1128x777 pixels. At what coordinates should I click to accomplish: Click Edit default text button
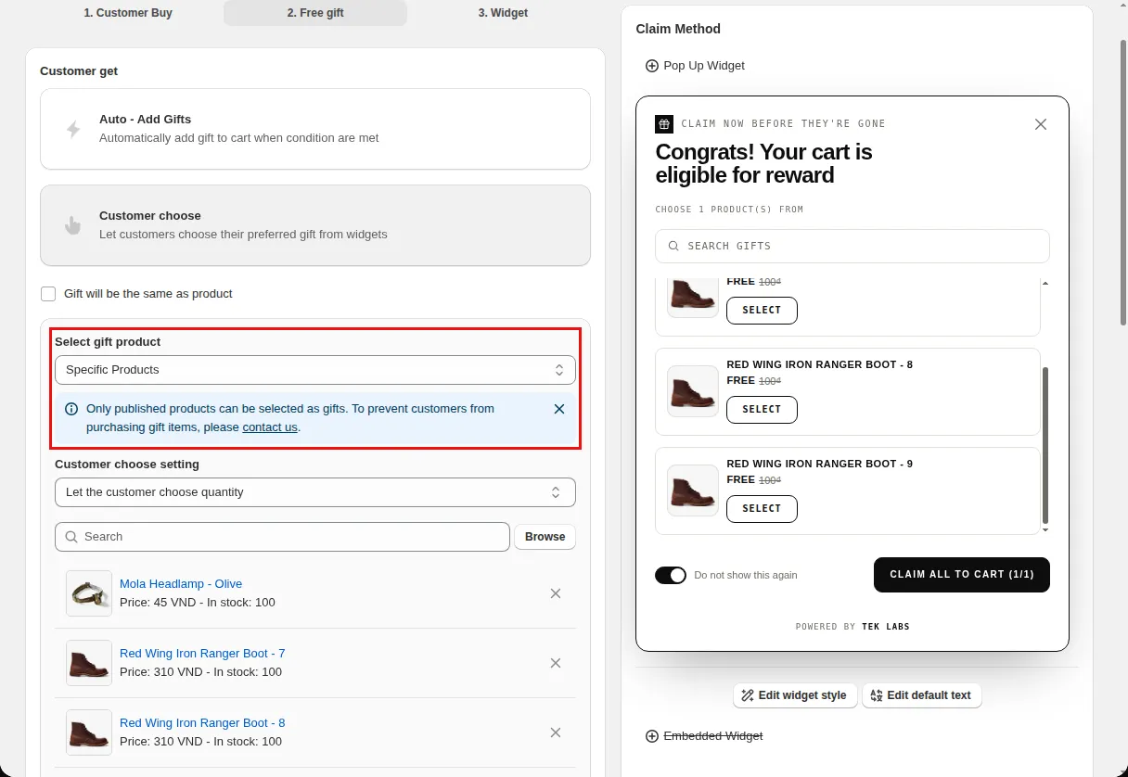point(921,695)
